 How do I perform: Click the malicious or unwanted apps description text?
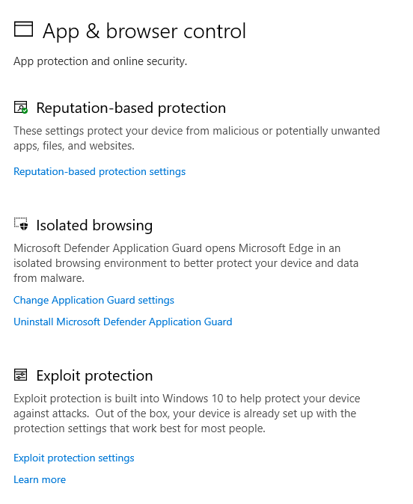coord(197,138)
